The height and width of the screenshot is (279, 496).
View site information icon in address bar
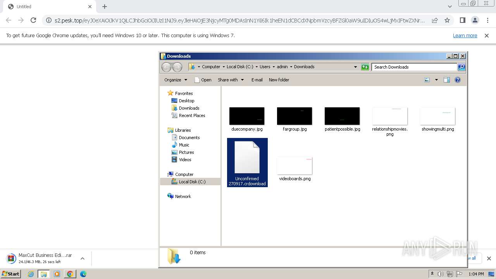[49, 20]
